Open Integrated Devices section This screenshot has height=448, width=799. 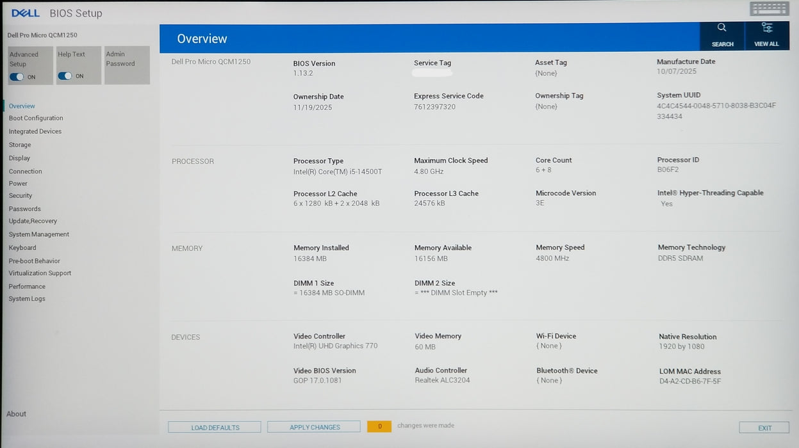click(35, 132)
